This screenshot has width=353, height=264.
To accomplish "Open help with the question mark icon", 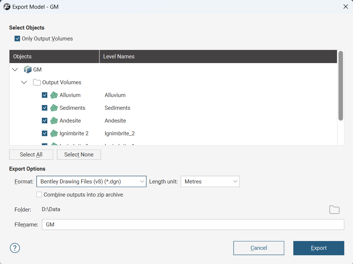I will [15, 248].
